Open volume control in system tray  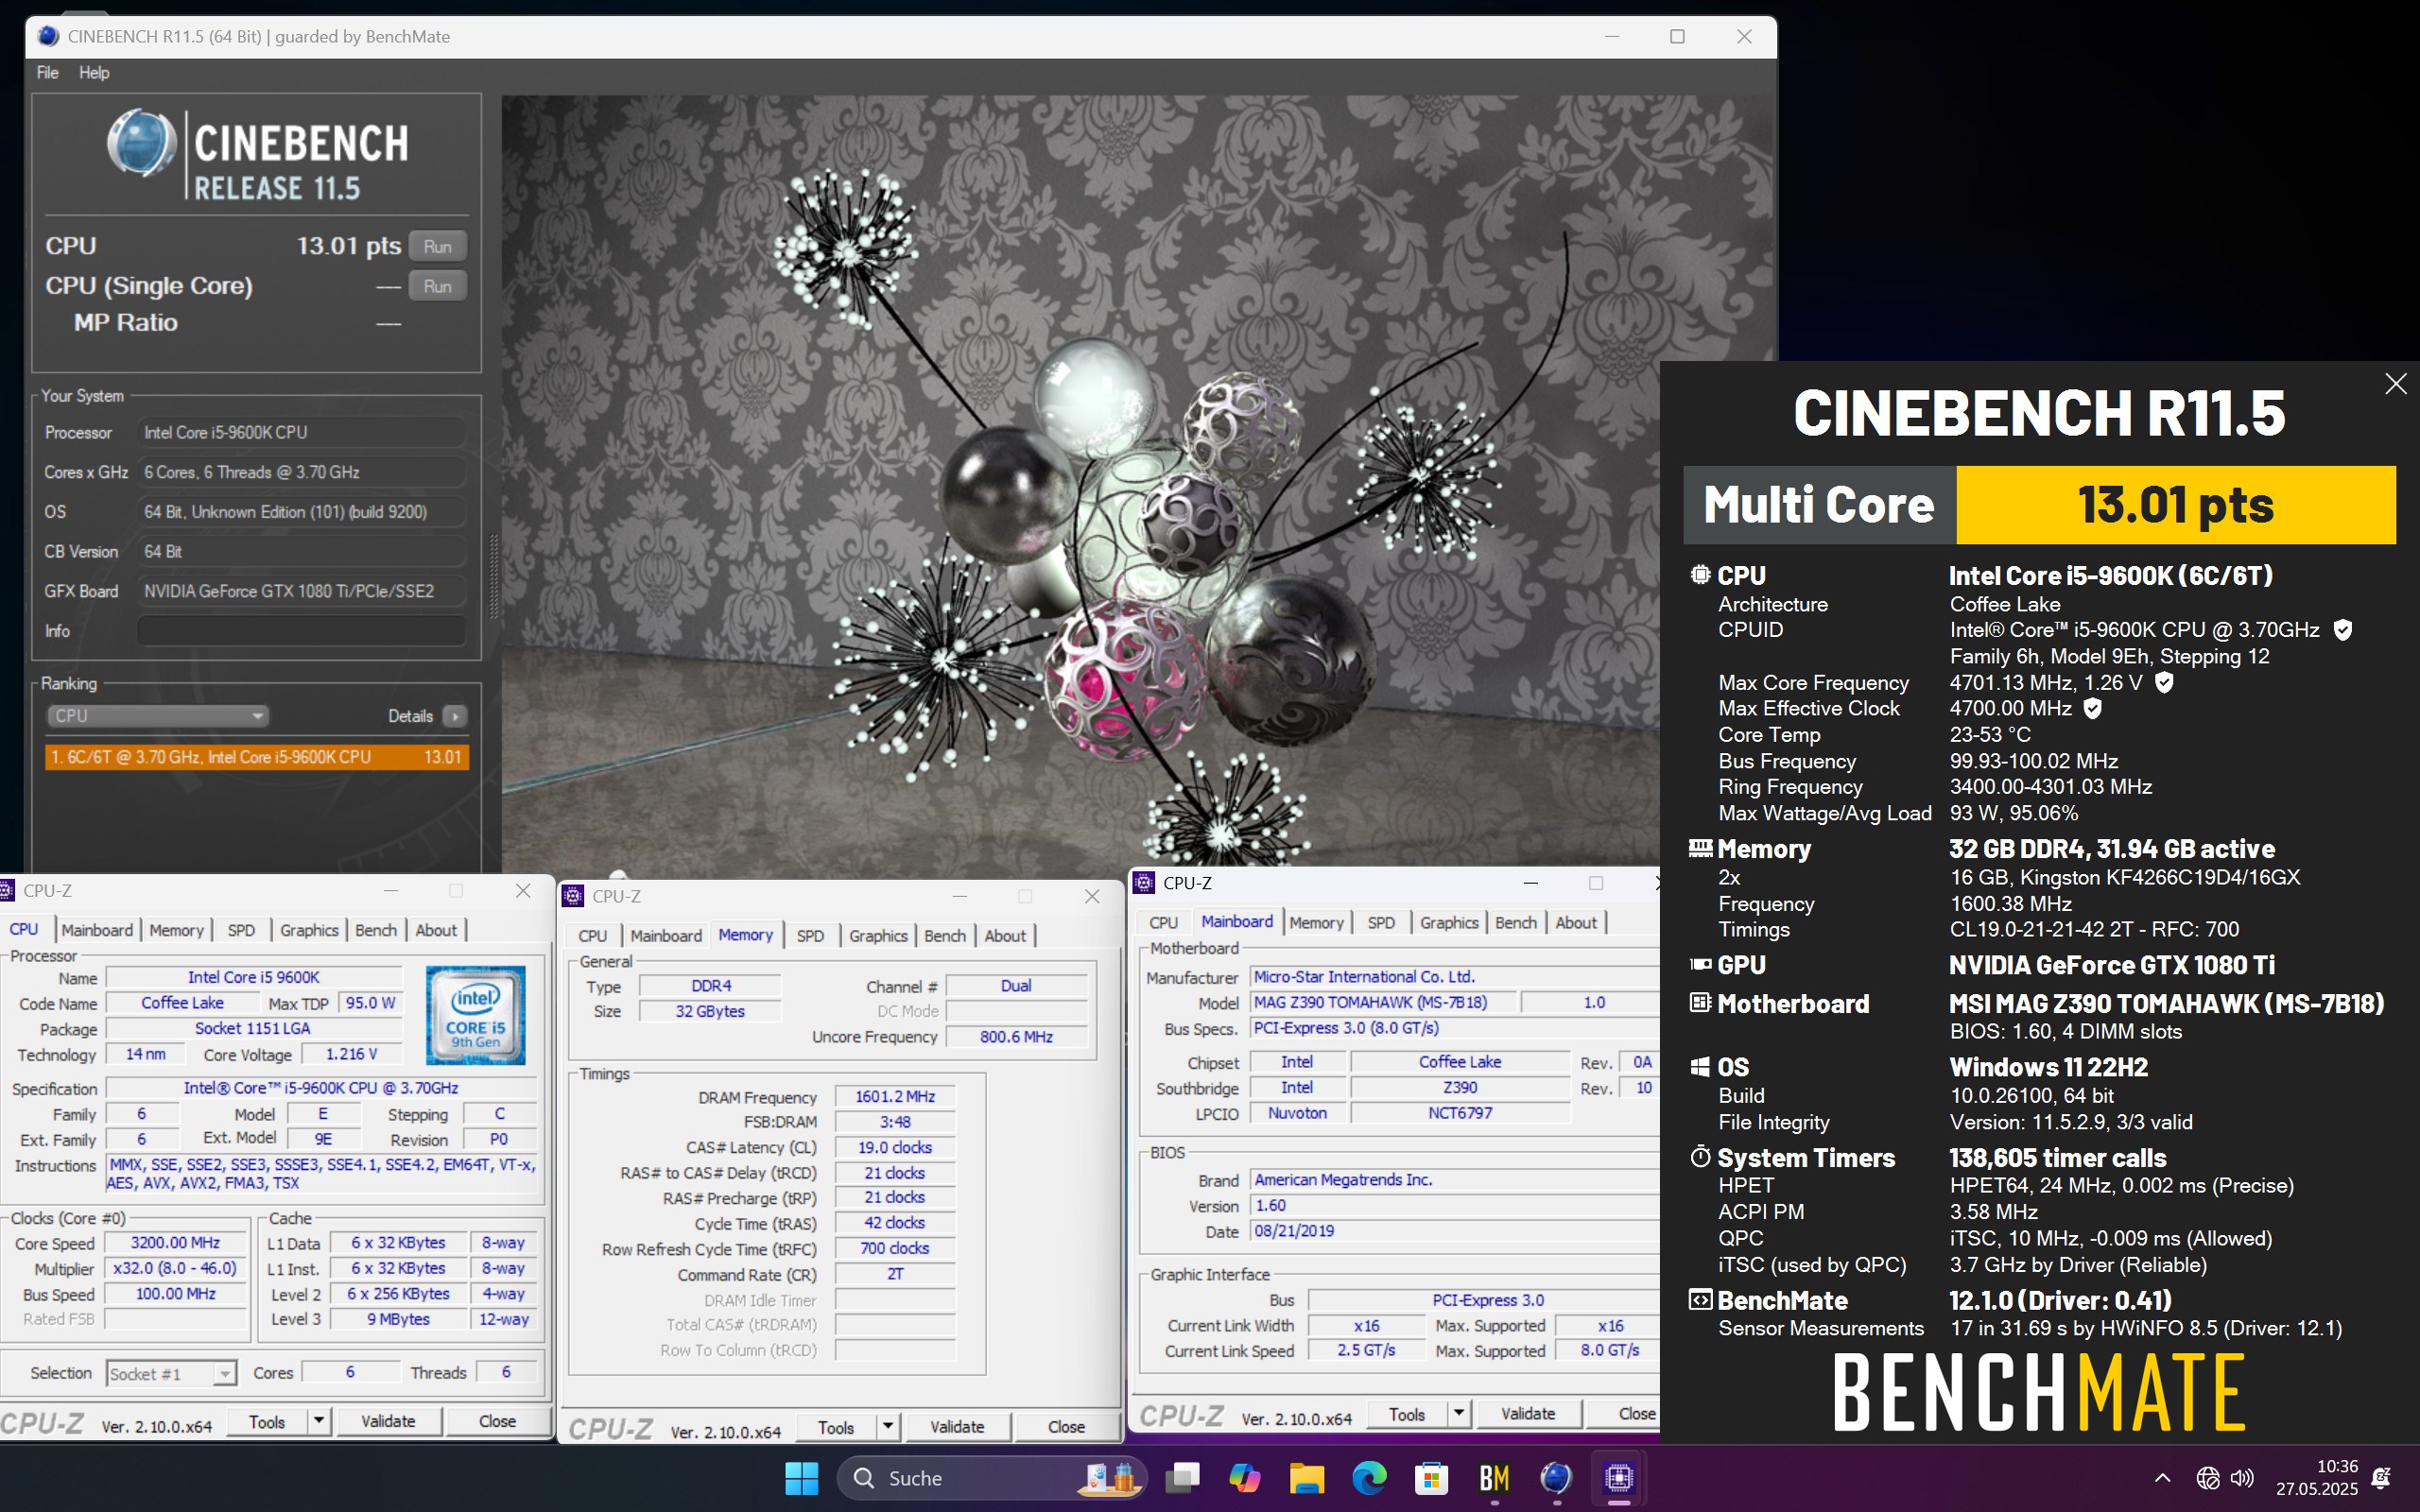coord(2243,1478)
